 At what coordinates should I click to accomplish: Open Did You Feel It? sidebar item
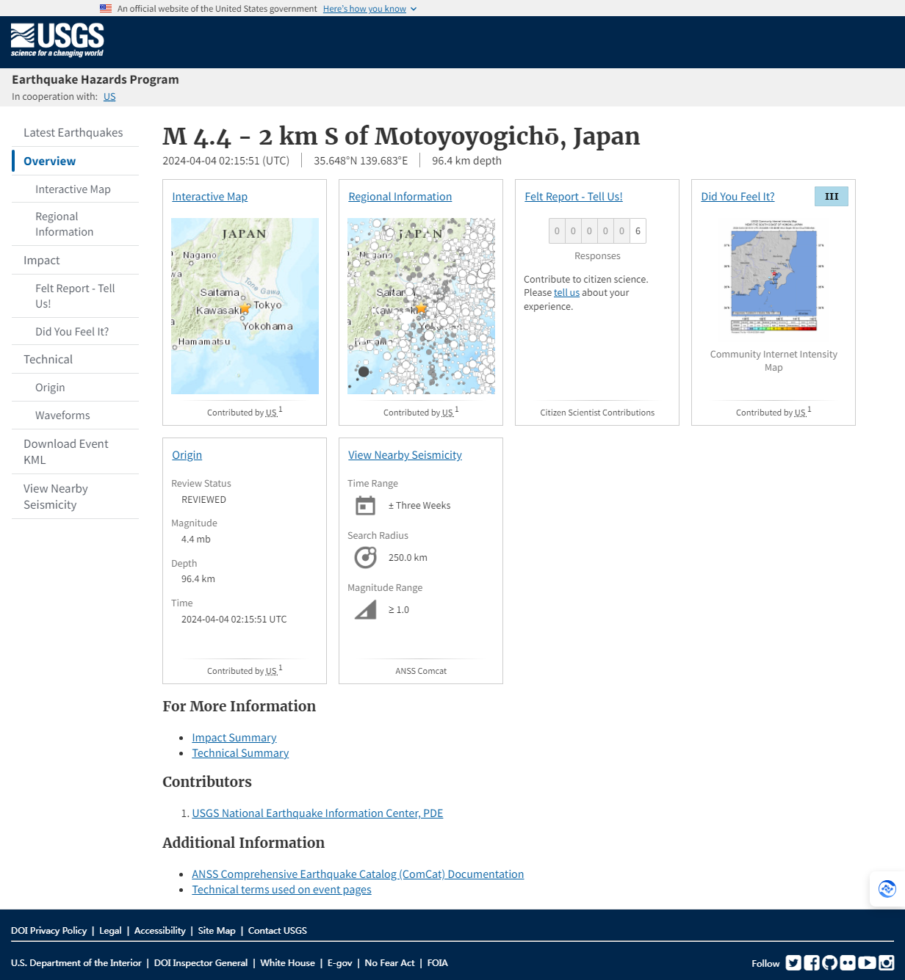click(72, 332)
